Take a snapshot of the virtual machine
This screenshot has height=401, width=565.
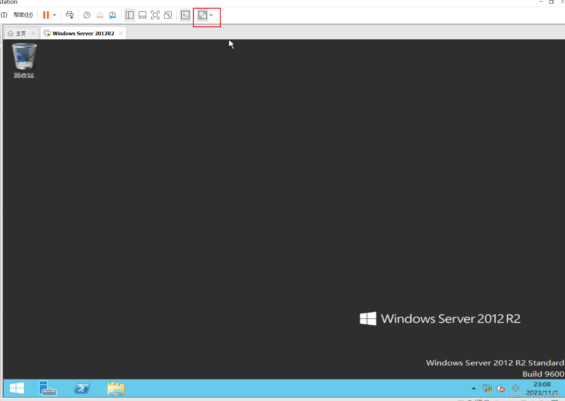point(87,15)
